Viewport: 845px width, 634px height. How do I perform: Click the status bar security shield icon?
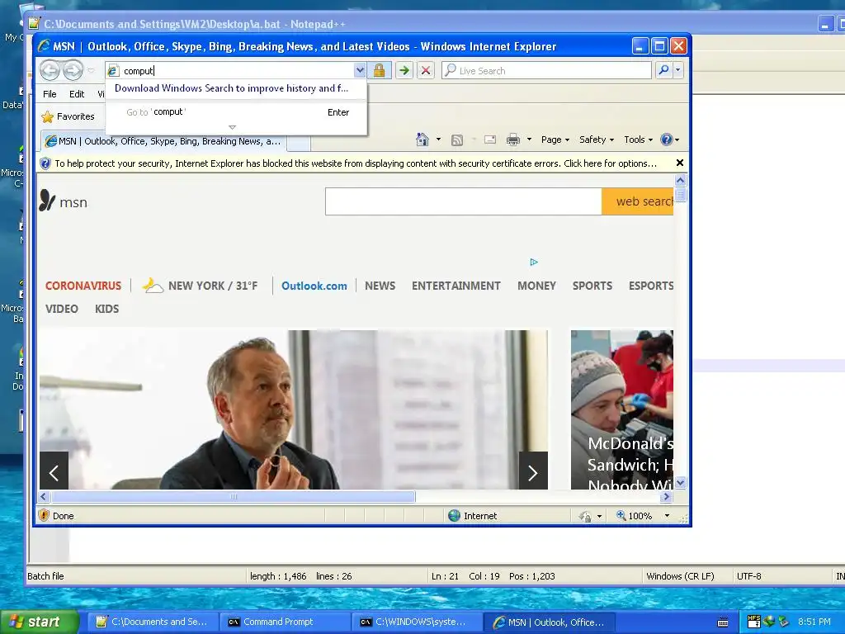(45, 515)
